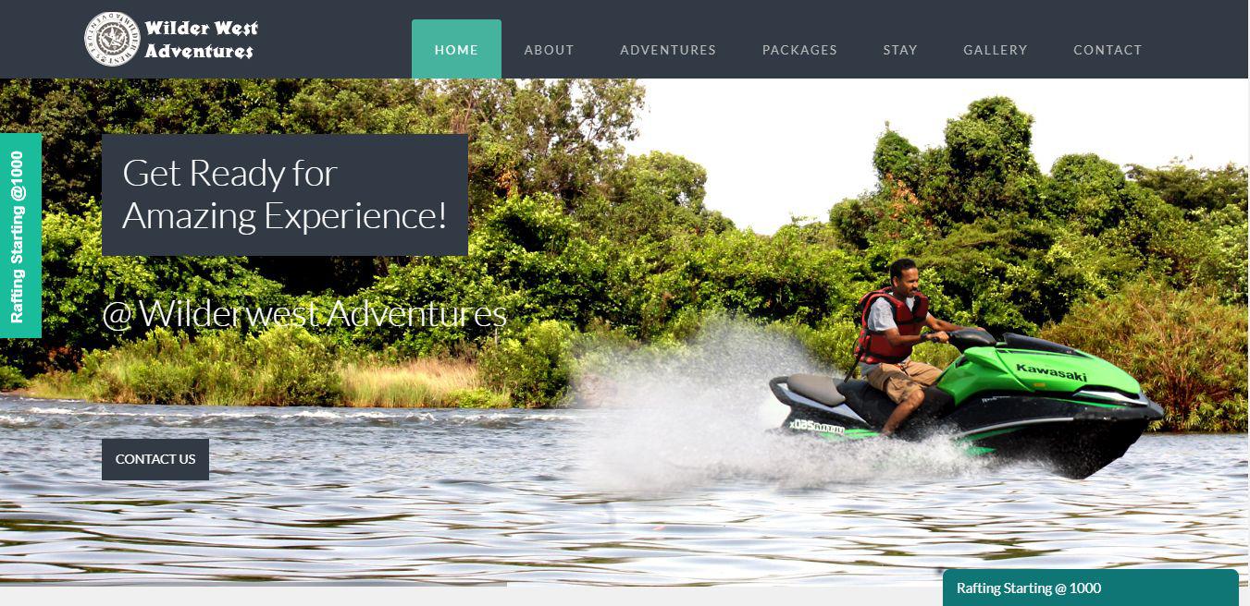
Task: Click the rider in the red life jacket
Action: 894,342
